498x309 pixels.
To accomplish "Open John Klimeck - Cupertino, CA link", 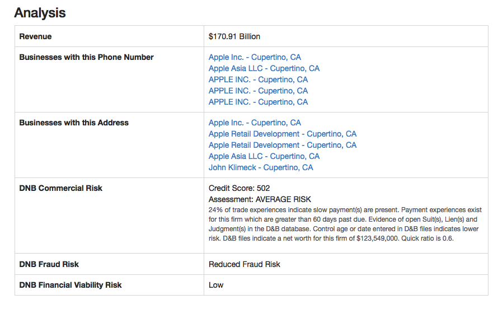I will pyautogui.click(x=261, y=167).
